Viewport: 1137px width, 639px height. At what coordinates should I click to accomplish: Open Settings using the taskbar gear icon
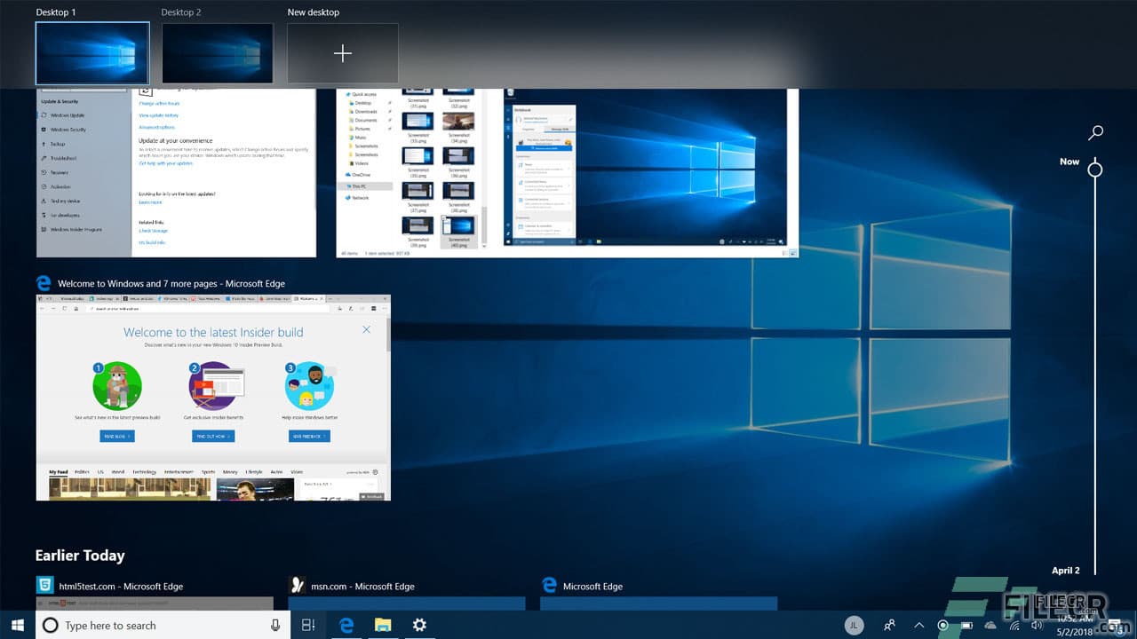click(419, 626)
